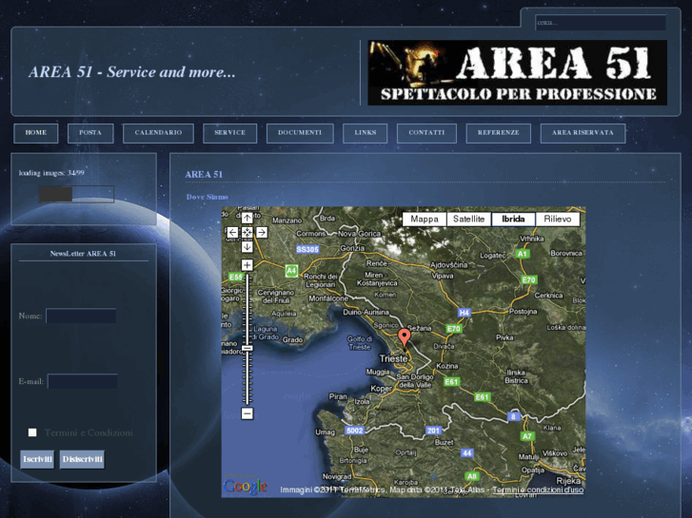Go to the SERVICE page
Viewport: 692px width, 518px height.
point(230,133)
